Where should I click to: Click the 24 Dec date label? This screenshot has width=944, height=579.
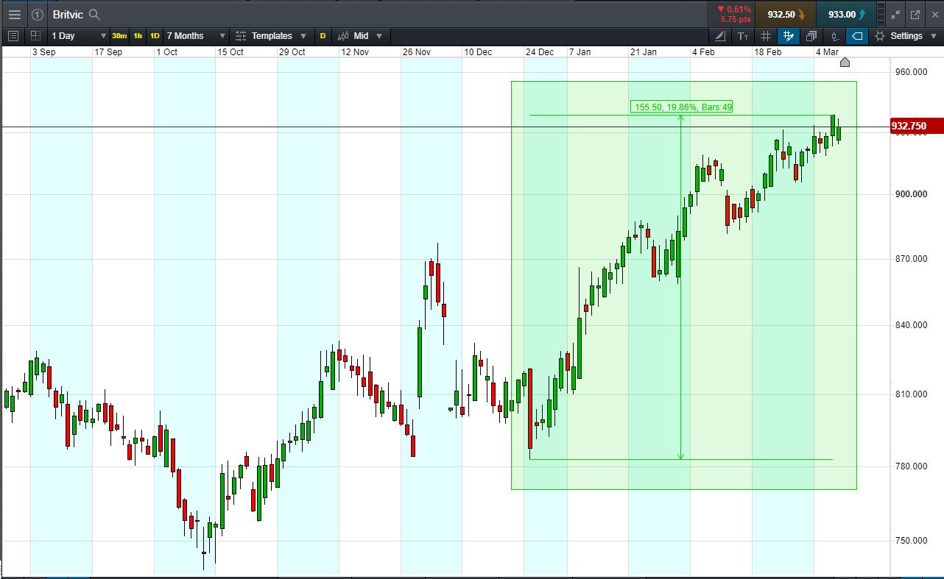[540, 52]
